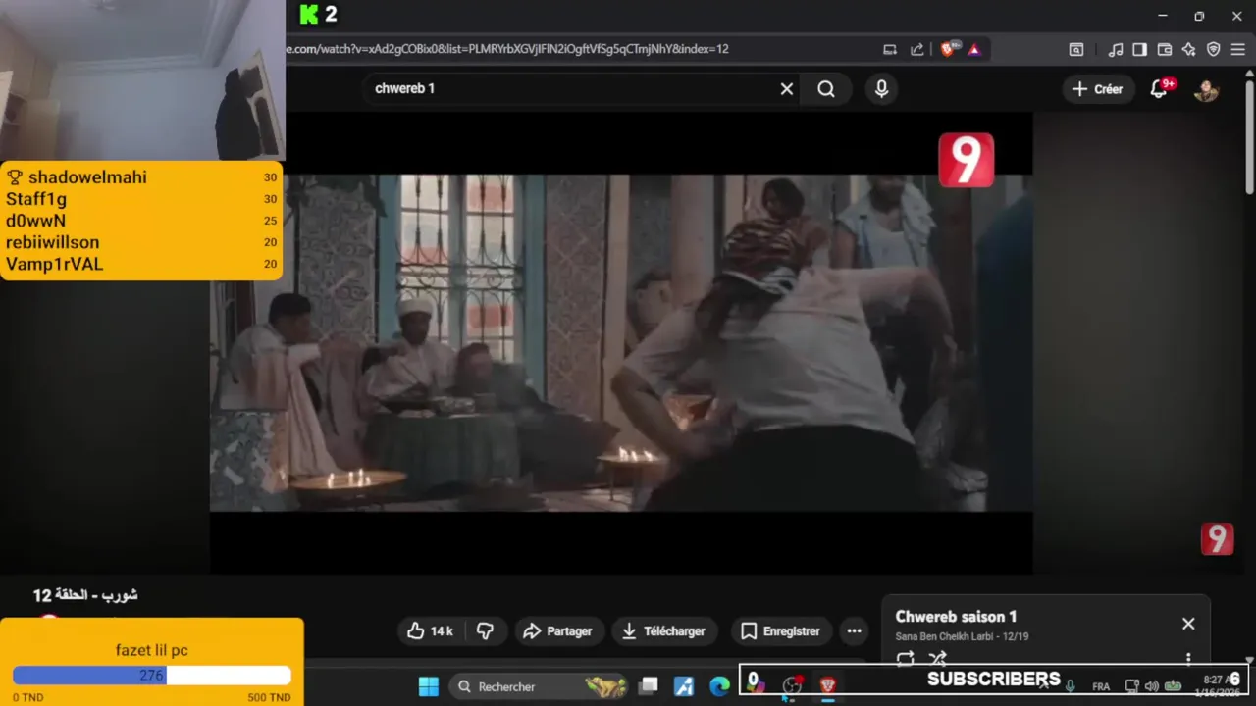
Task: Clear the YouTube search box text
Action: pyautogui.click(x=786, y=89)
